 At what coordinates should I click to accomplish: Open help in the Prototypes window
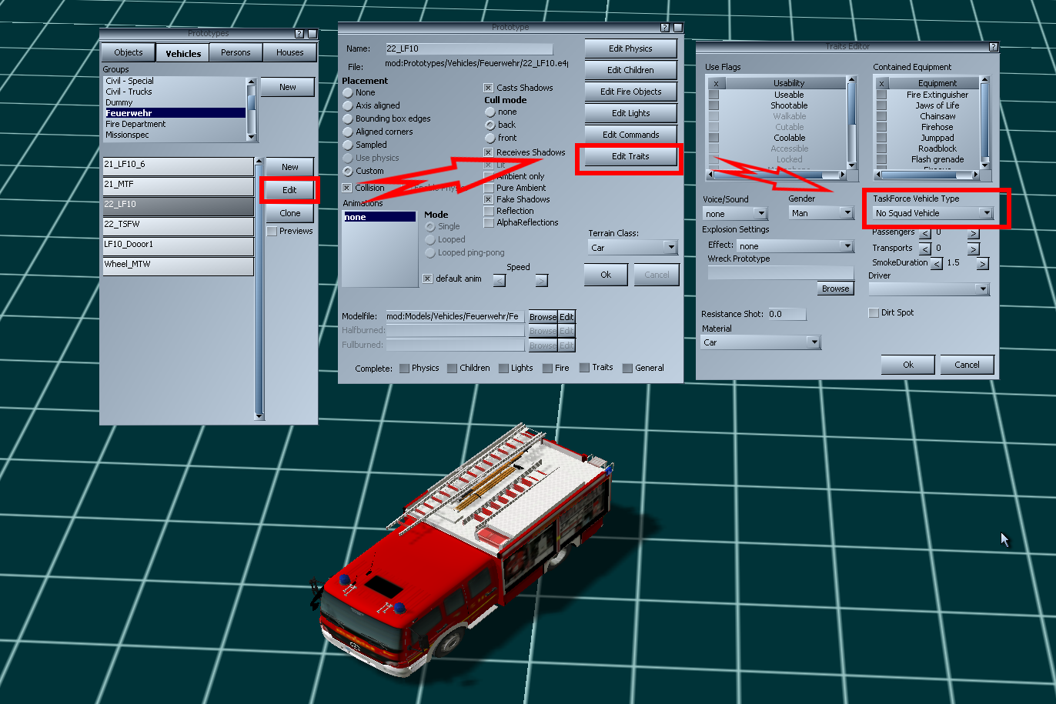[x=299, y=34]
